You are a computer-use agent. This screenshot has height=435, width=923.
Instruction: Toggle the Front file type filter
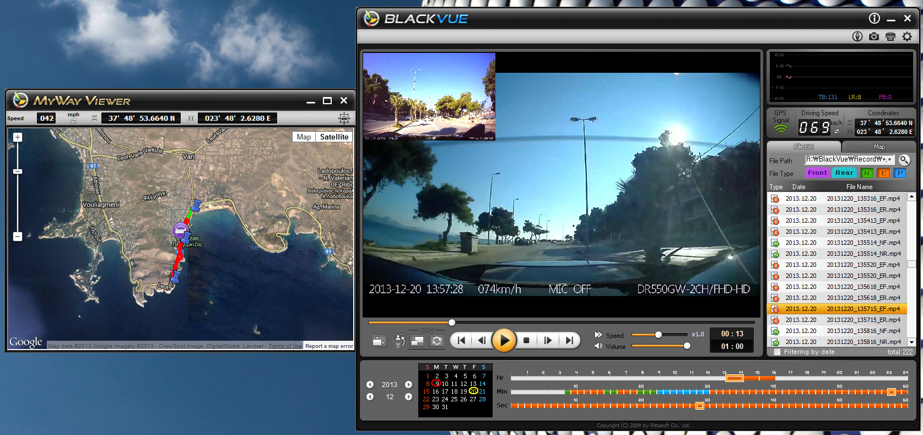tap(817, 173)
